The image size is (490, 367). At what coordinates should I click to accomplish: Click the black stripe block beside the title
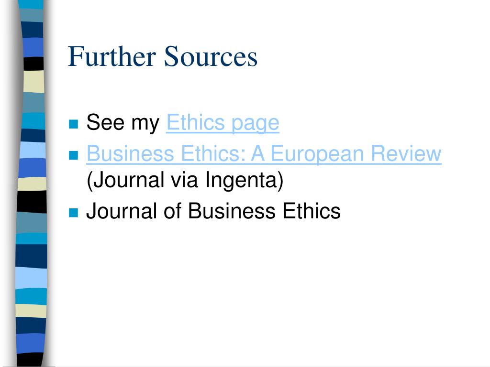click(x=34, y=64)
